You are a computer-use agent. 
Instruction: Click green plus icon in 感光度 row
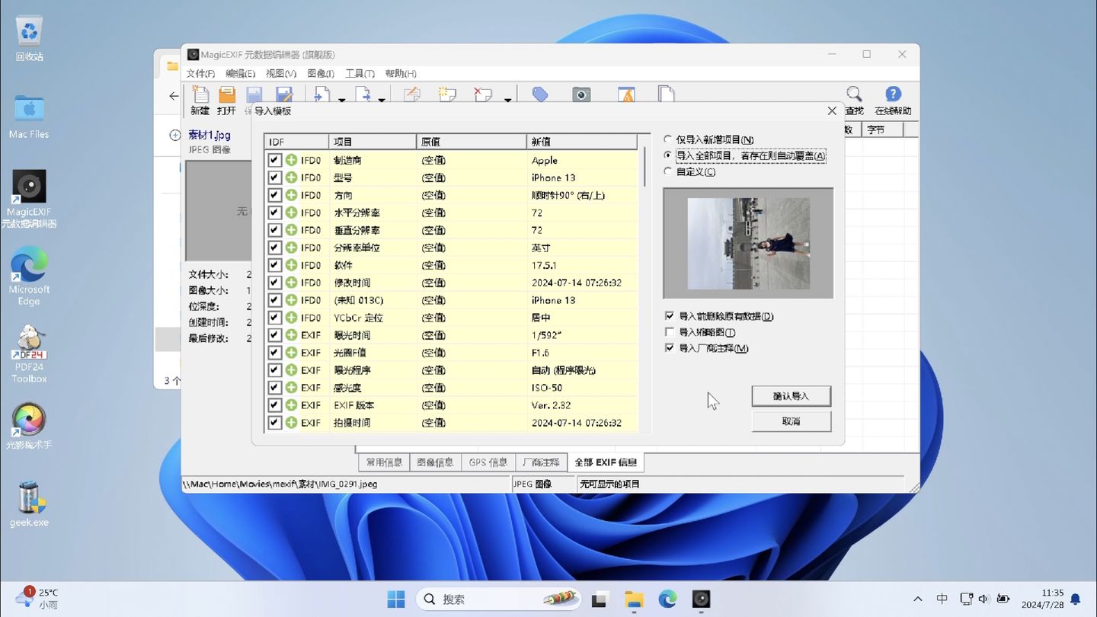[291, 388]
